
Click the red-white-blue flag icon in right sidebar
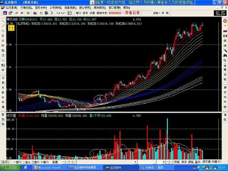(225, 31)
